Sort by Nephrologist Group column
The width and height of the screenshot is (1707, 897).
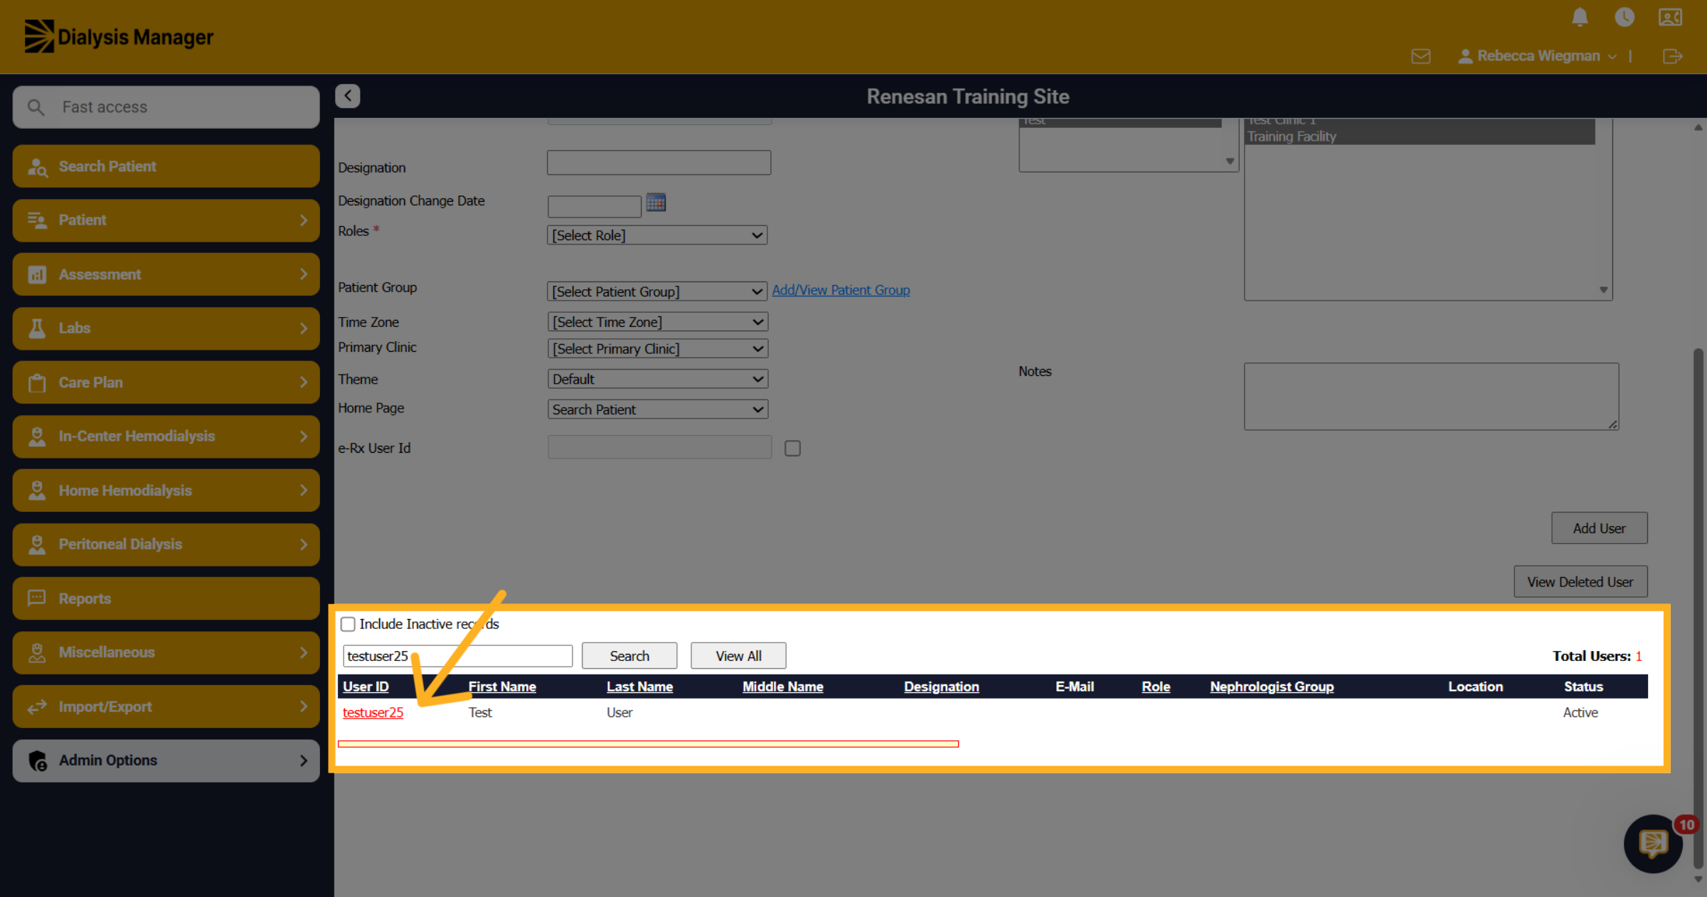coord(1272,687)
